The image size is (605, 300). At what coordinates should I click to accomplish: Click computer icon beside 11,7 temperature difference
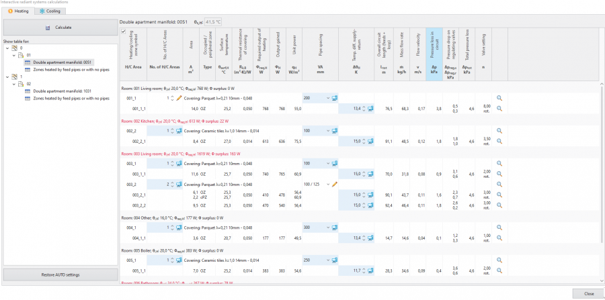point(370,270)
